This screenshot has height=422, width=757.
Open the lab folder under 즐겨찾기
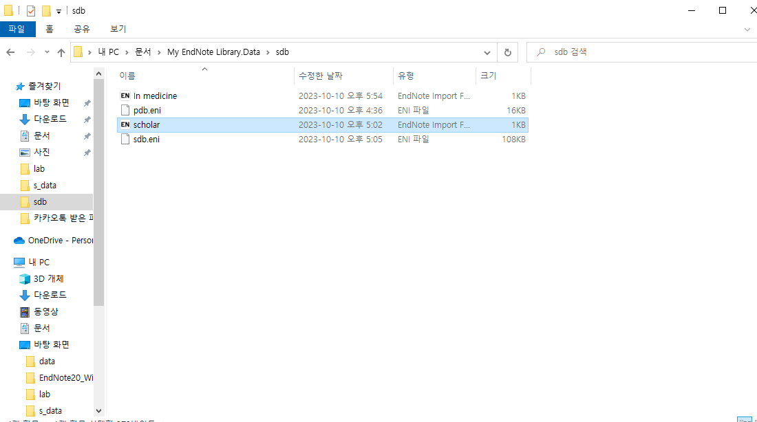tap(39, 169)
